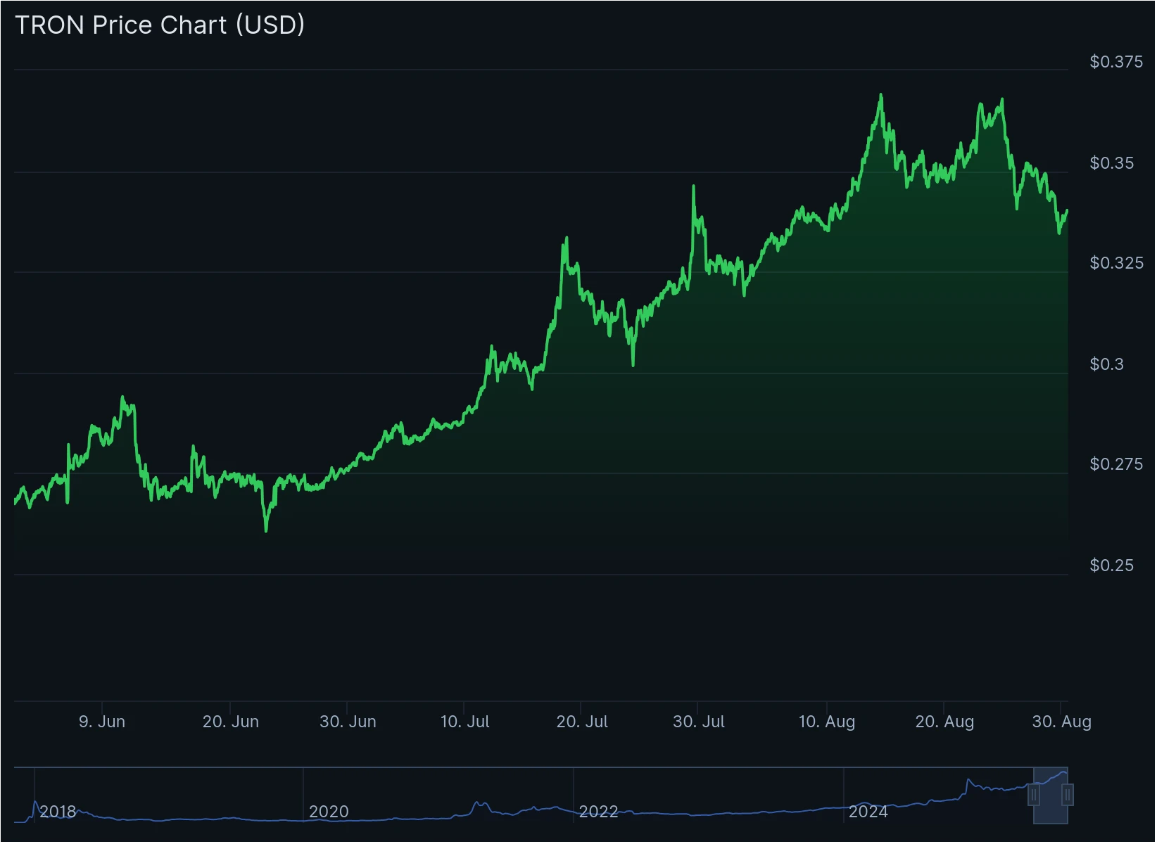The image size is (1157, 844).
Task: Click the 10. Aug date label
Action: pyautogui.click(x=827, y=722)
